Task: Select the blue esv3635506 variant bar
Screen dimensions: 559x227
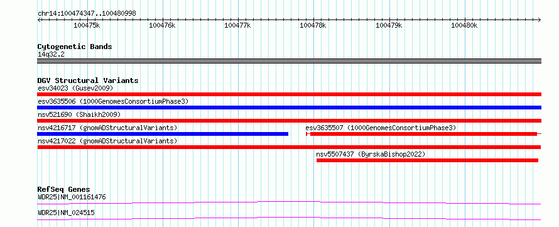Action: 289,108
